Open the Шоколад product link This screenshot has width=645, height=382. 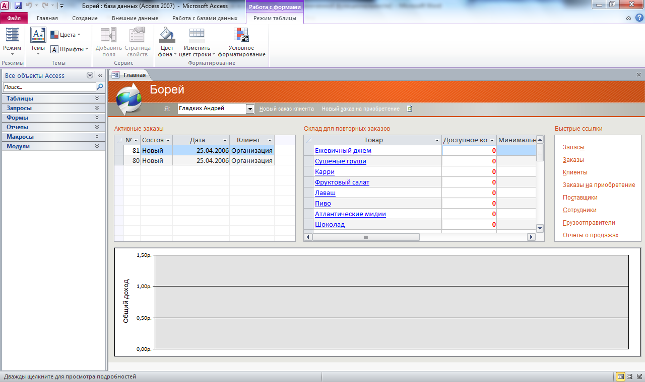coord(330,225)
